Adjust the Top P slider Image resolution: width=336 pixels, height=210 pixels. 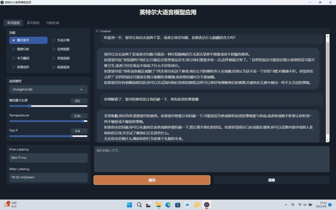tap(48, 136)
